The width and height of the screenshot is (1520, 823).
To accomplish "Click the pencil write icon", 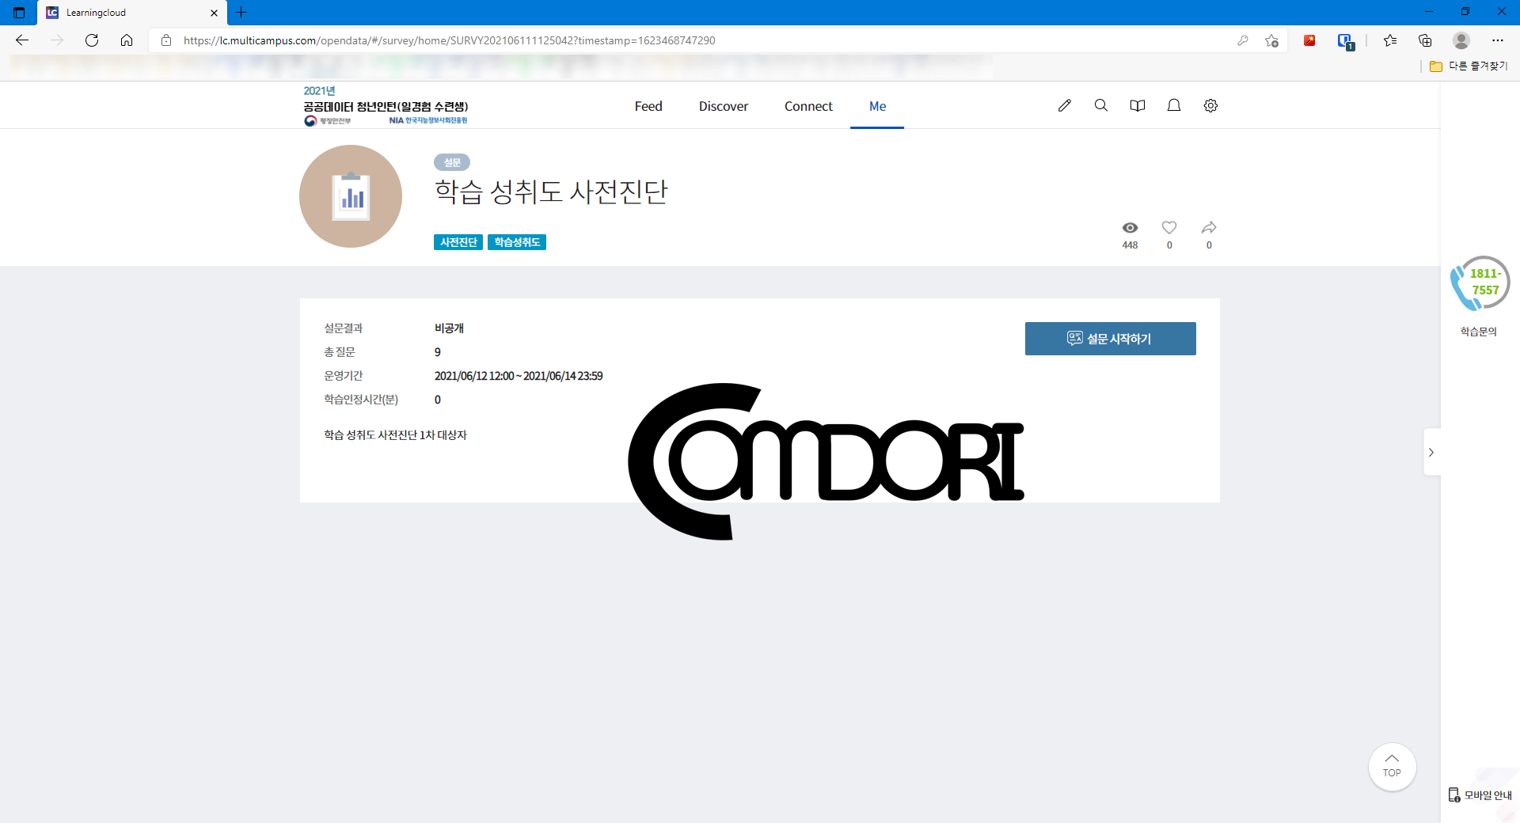I will 1064,105.
